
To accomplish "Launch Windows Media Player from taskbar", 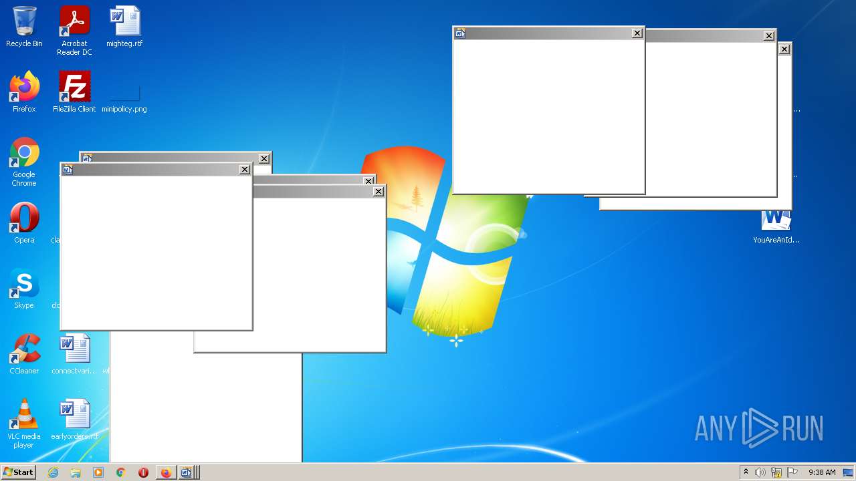I will [x=98, y=472].
